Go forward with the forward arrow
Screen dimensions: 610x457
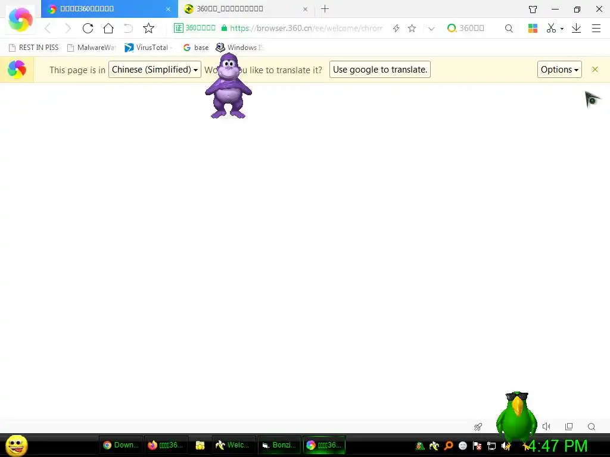point(68,29)
